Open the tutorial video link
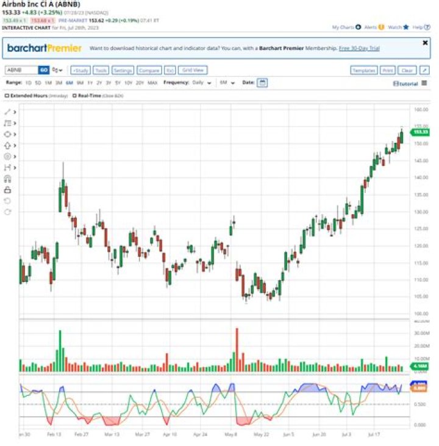The height and width of the screenshot is (446, 439). (x=405, y=84)
